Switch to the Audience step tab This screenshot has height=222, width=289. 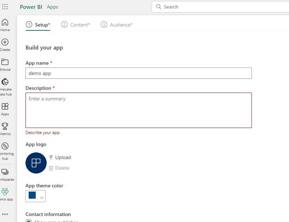pyautogui.click(x=117, y=25)
